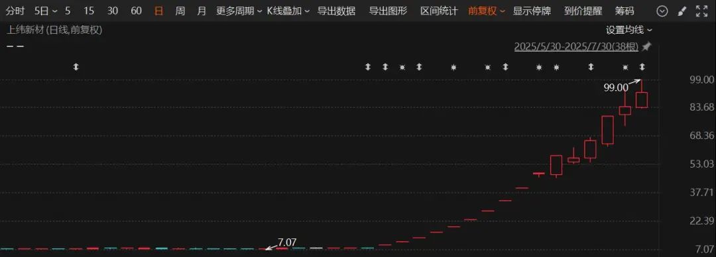
Task: Open the 前复权 adjustment dropdown
Action: click(487, 11)
